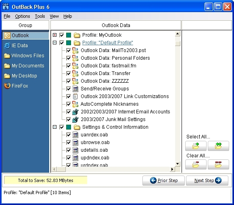Click the Next Step button

point(207,180)
